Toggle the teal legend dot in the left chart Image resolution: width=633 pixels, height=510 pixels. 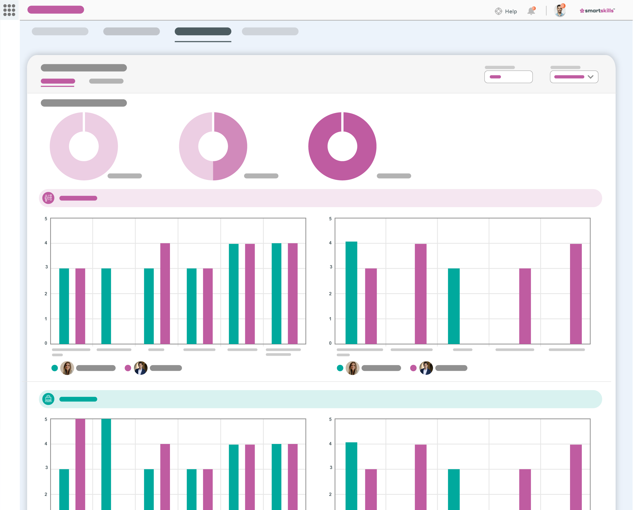pyautogui.click(x=55, y=367)
